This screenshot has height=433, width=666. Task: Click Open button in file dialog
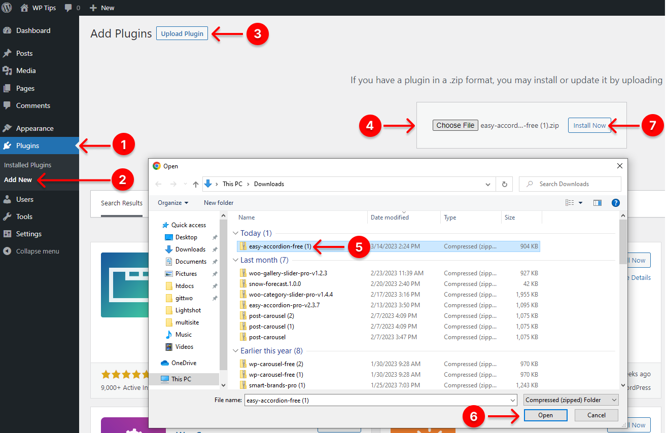click(x=545, y=415)
